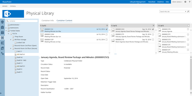Screen dimensions: 192x96
Task: Open the dashboard gauge icon in sidebar
Action: click(x=2, y=22)
